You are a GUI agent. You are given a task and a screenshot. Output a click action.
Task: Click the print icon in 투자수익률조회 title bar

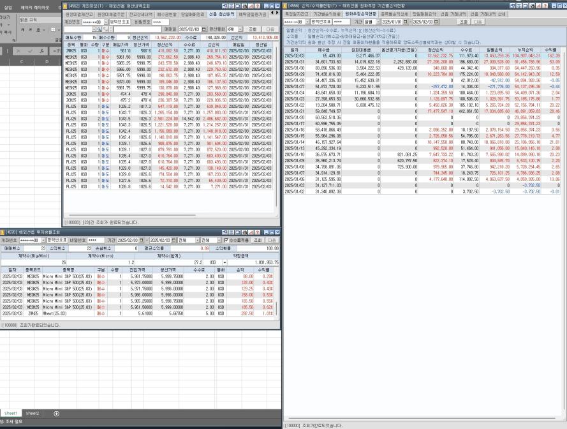point(244,232)
